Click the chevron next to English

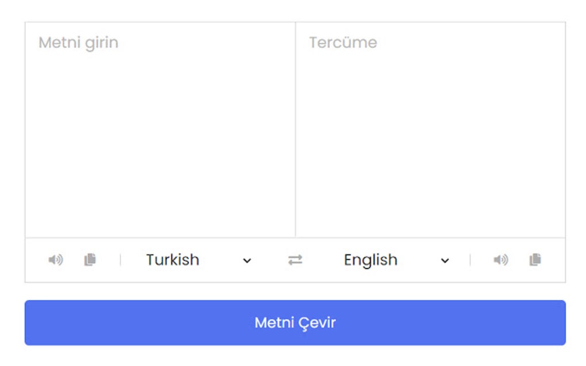[444, 260]
